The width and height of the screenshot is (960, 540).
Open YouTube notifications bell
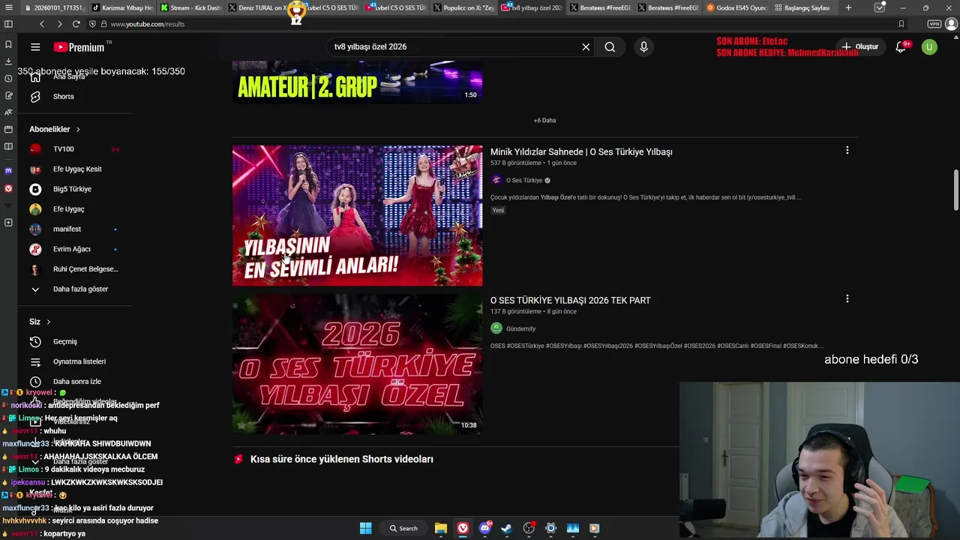coord(901,46)
